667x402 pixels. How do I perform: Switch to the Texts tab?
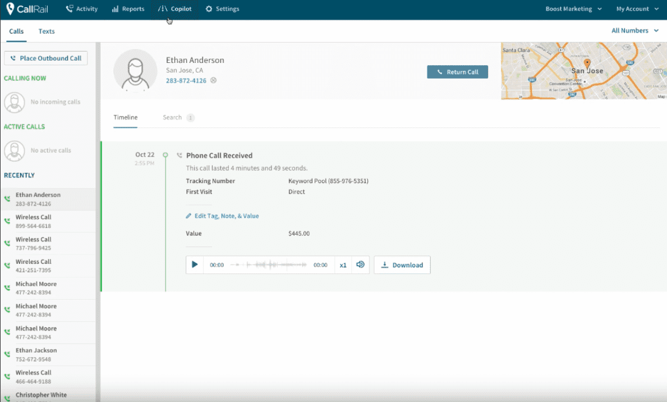(47, 31)
